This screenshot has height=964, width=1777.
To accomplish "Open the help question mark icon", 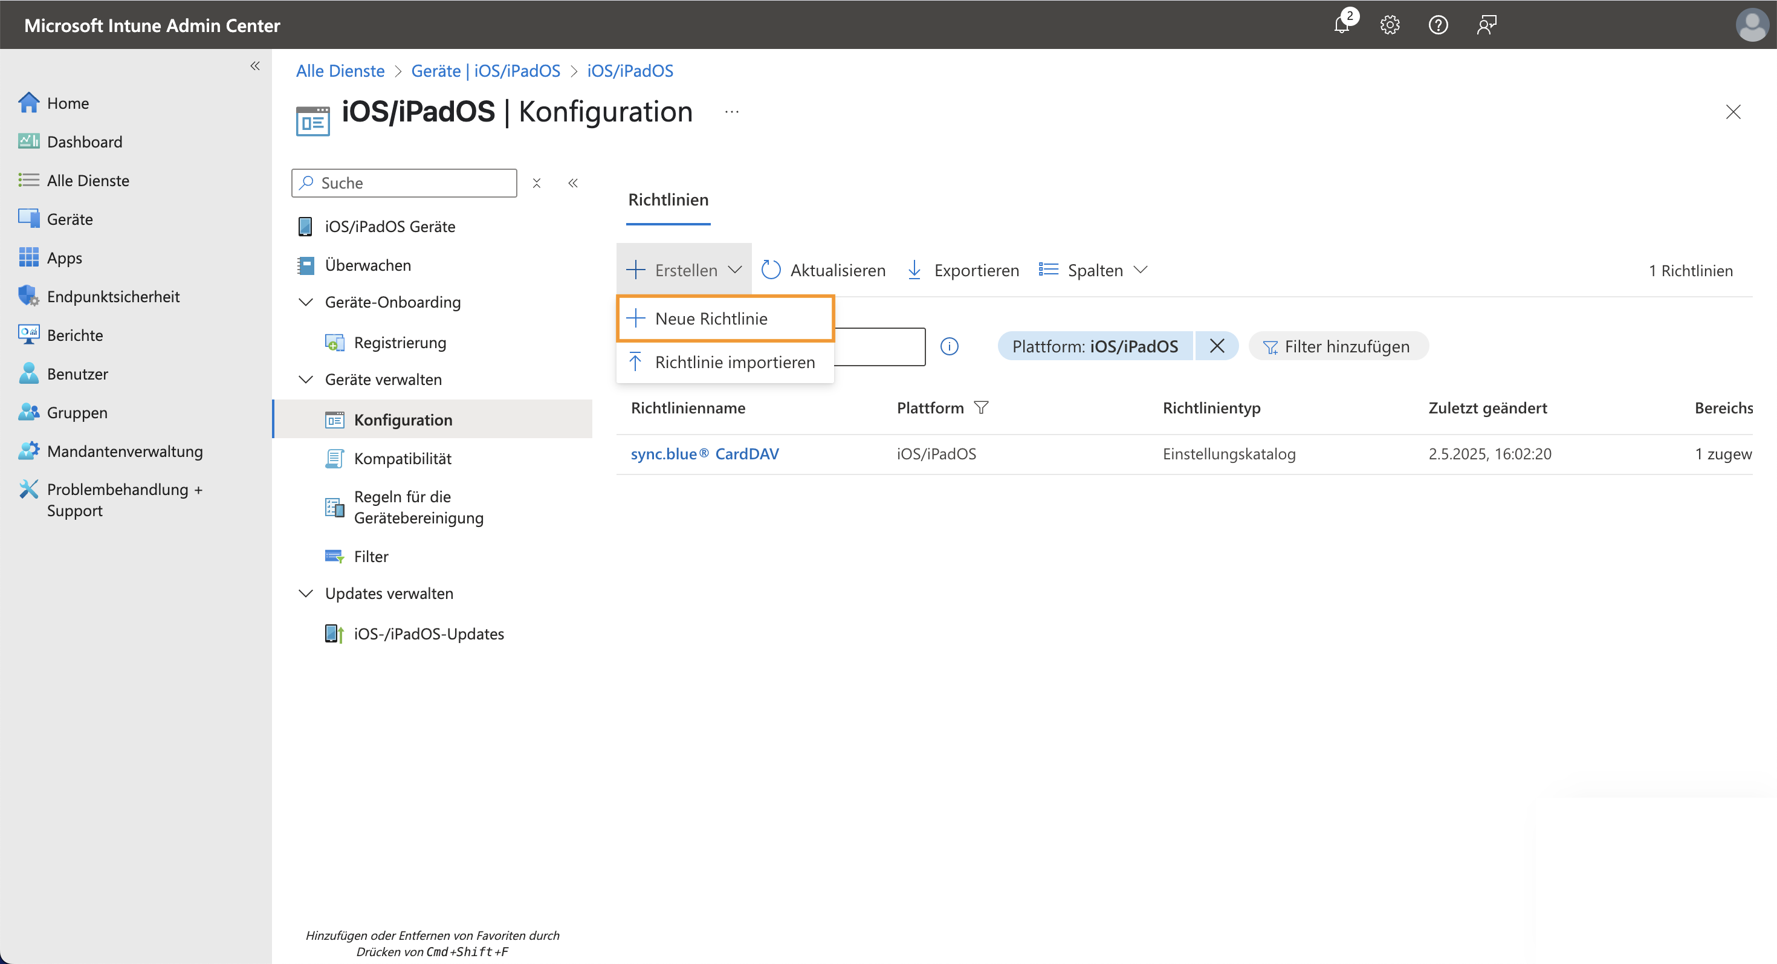I will tap(1437, 25).
